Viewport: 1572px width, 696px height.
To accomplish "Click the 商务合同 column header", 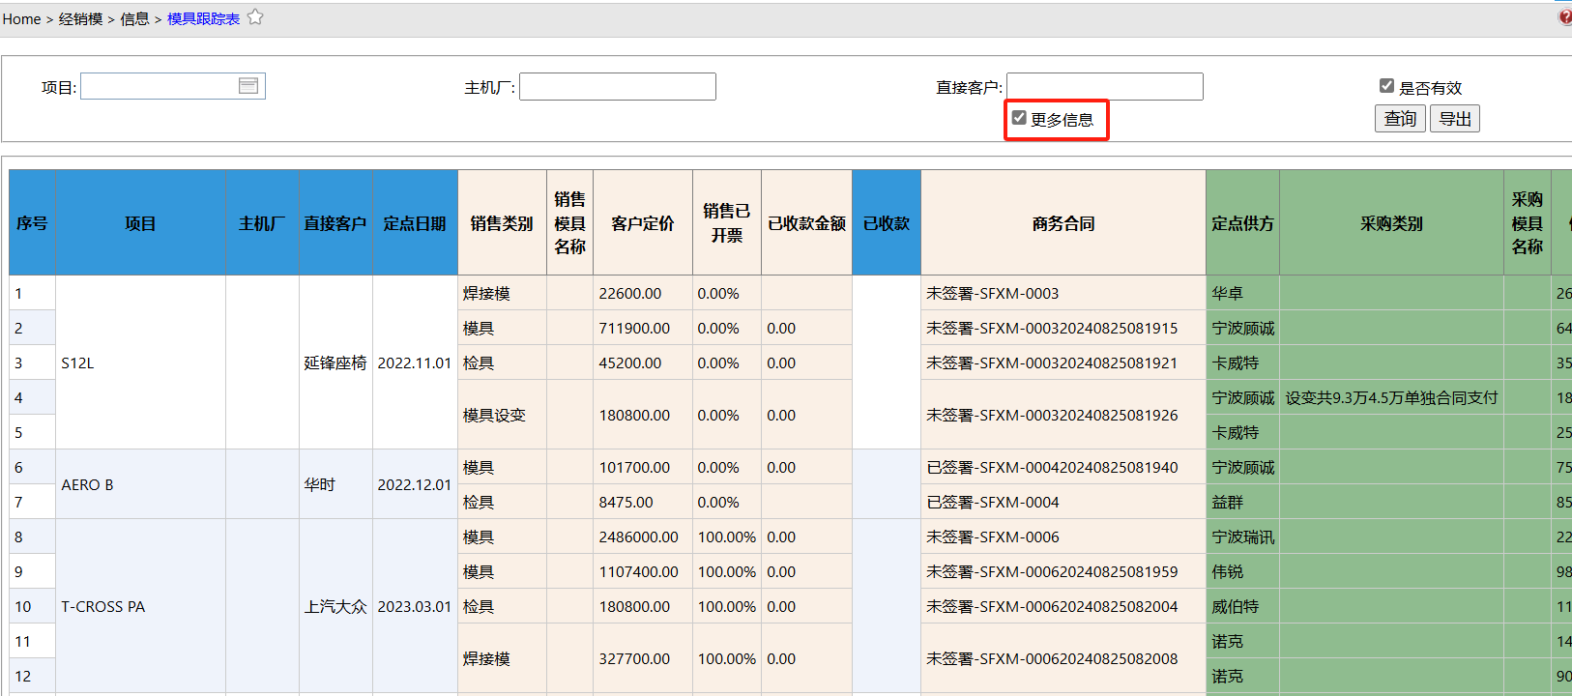I will click(x=1063, y=223).
